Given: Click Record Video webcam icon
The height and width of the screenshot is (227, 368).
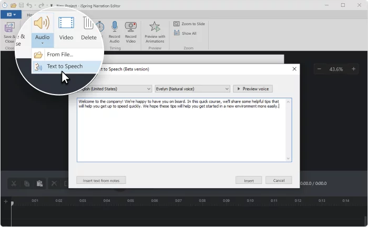Looking at the screenshot, I should (131, 27).
